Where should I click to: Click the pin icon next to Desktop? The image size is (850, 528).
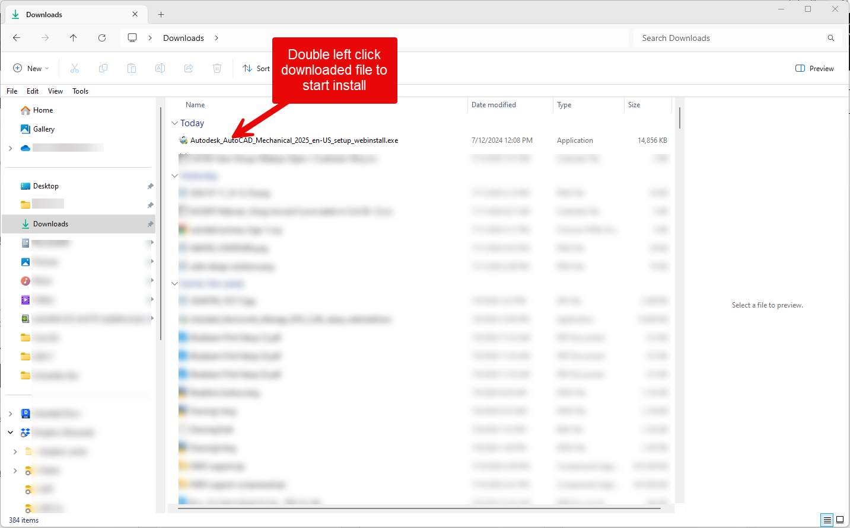(150, 186)
